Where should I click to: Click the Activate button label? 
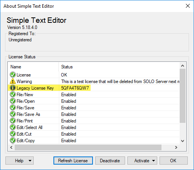click(142, 161)
